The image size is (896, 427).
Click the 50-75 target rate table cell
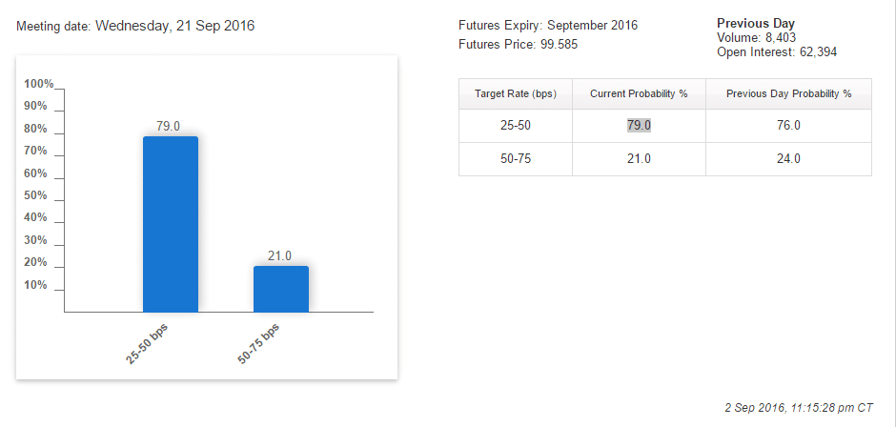pos(516,159)
